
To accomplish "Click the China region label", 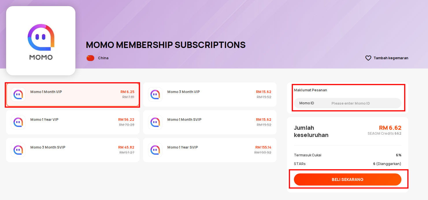I will 103,58.
